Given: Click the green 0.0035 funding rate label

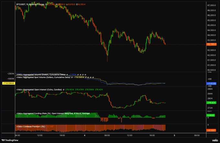Looking at the screenshot, I should coord(211,115).
